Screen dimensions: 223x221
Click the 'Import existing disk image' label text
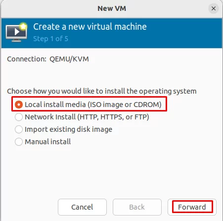click(68, 129)
